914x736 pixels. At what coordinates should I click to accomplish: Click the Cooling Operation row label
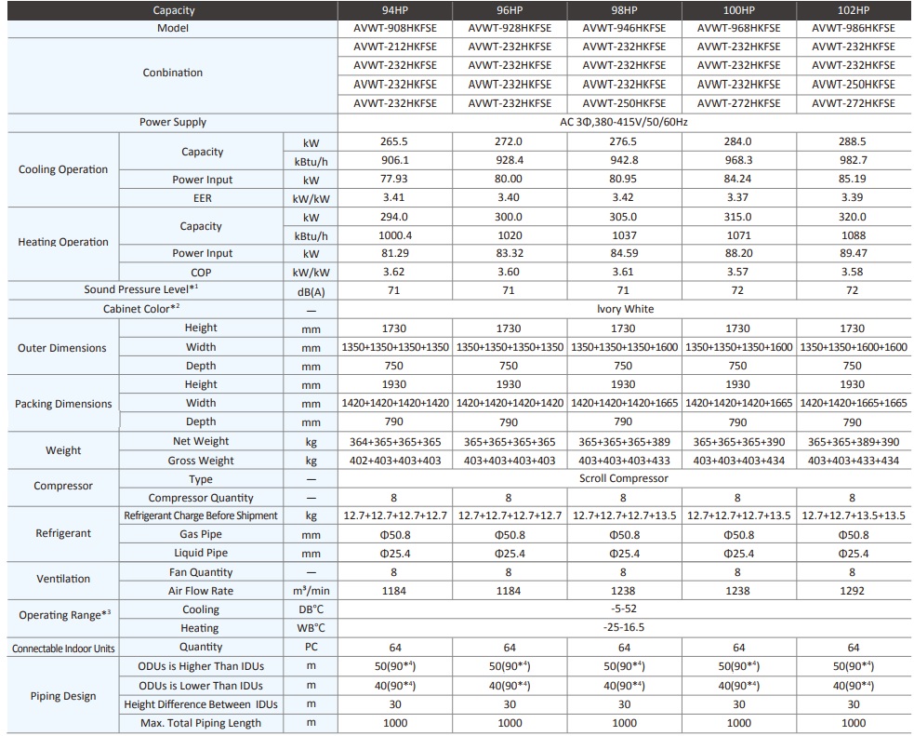63,169
